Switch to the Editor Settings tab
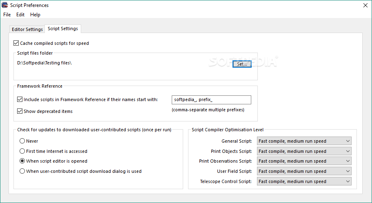372x203 pixels. pyautogui.click(x=27, y=29)
